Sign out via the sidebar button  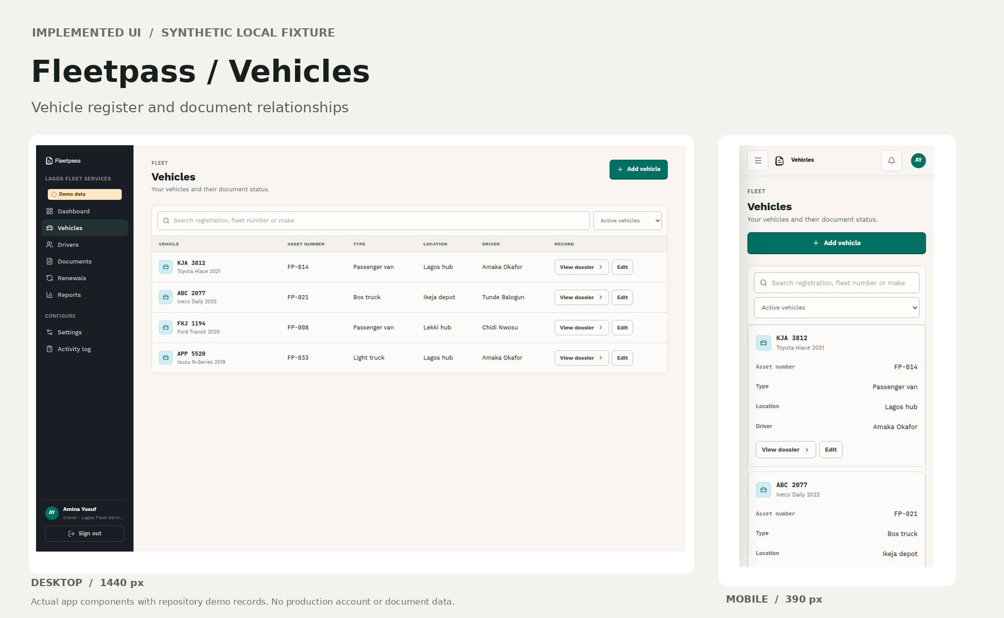click(84, 534)
